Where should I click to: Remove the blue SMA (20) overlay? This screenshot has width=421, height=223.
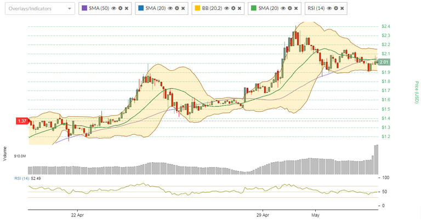(183, 8)
